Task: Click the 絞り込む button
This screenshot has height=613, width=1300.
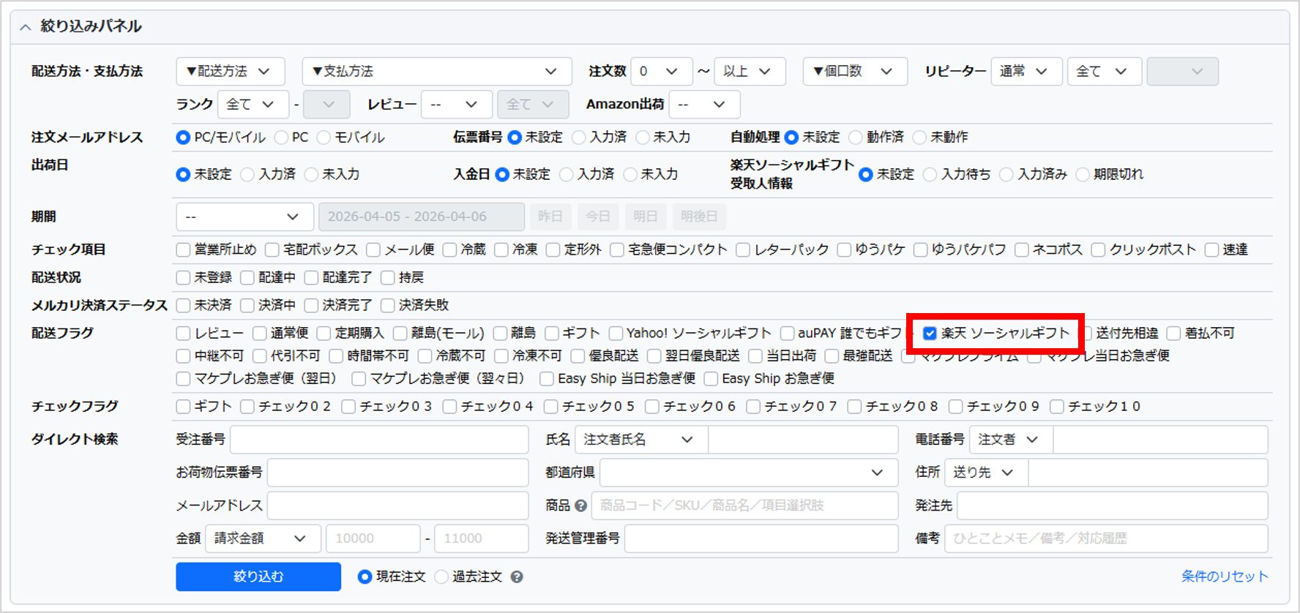Action: (x=258, y=576)
